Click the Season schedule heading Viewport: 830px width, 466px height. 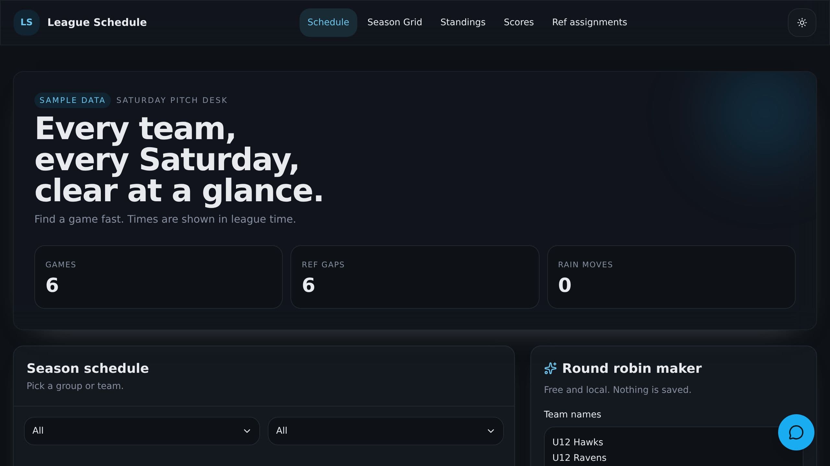(x=88, y=368)
